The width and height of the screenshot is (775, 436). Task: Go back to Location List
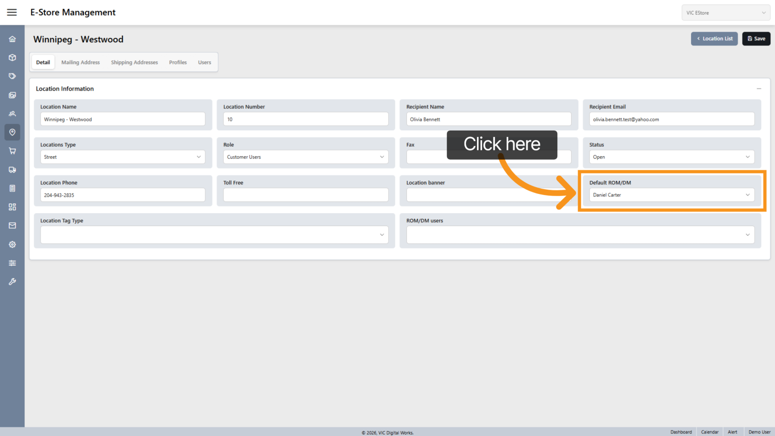(x=714, y=39)
